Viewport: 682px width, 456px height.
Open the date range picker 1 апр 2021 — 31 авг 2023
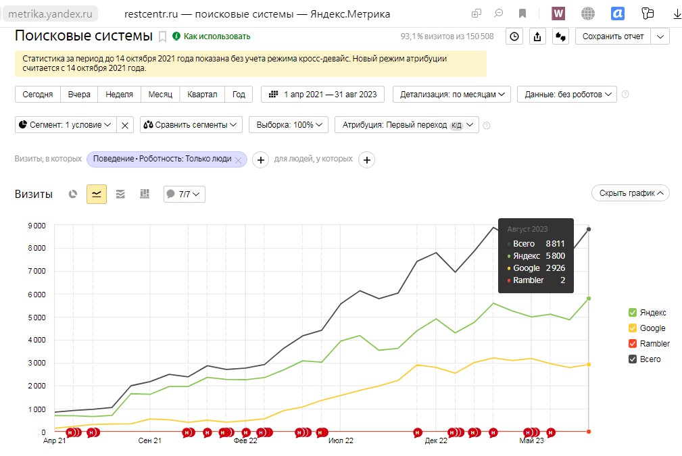coord(322,95)
